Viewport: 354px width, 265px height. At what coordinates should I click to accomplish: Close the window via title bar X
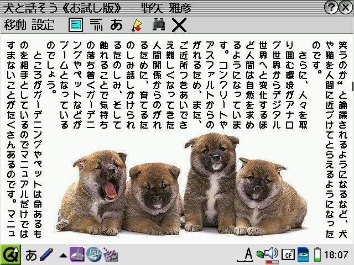[346, 7]
